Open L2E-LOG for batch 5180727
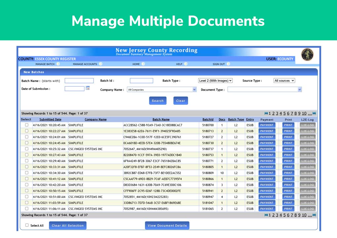Screen dimensions: 337x238 click(x=308, y=137)
